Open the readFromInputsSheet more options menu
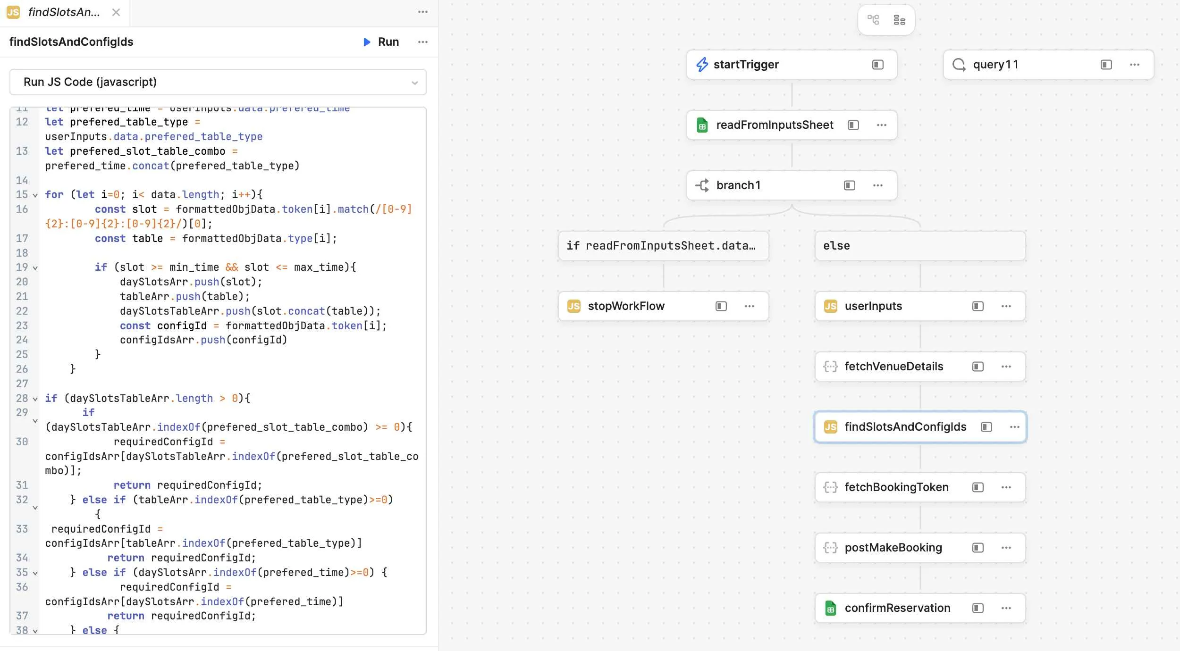1180x651 pixels. pos(882,125)
